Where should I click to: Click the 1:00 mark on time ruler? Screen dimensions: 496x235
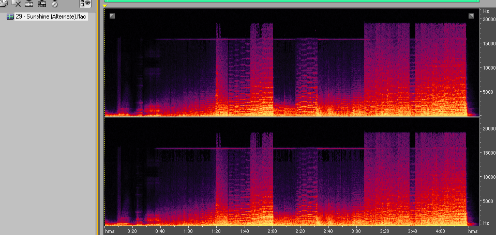(189, 231)
